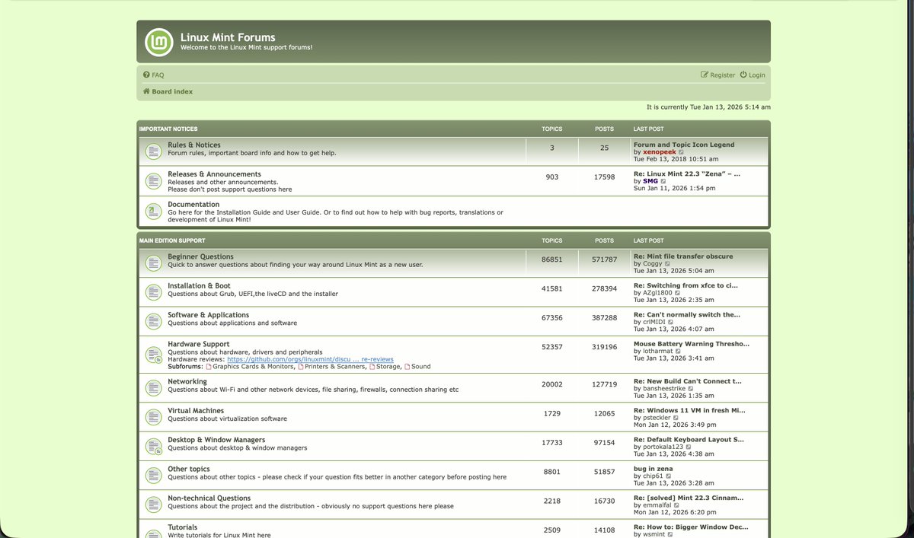The height and width of the screenshot is (538, 914).
Task: Click the Rules & Notices forum icon
Action: point(153,151)
